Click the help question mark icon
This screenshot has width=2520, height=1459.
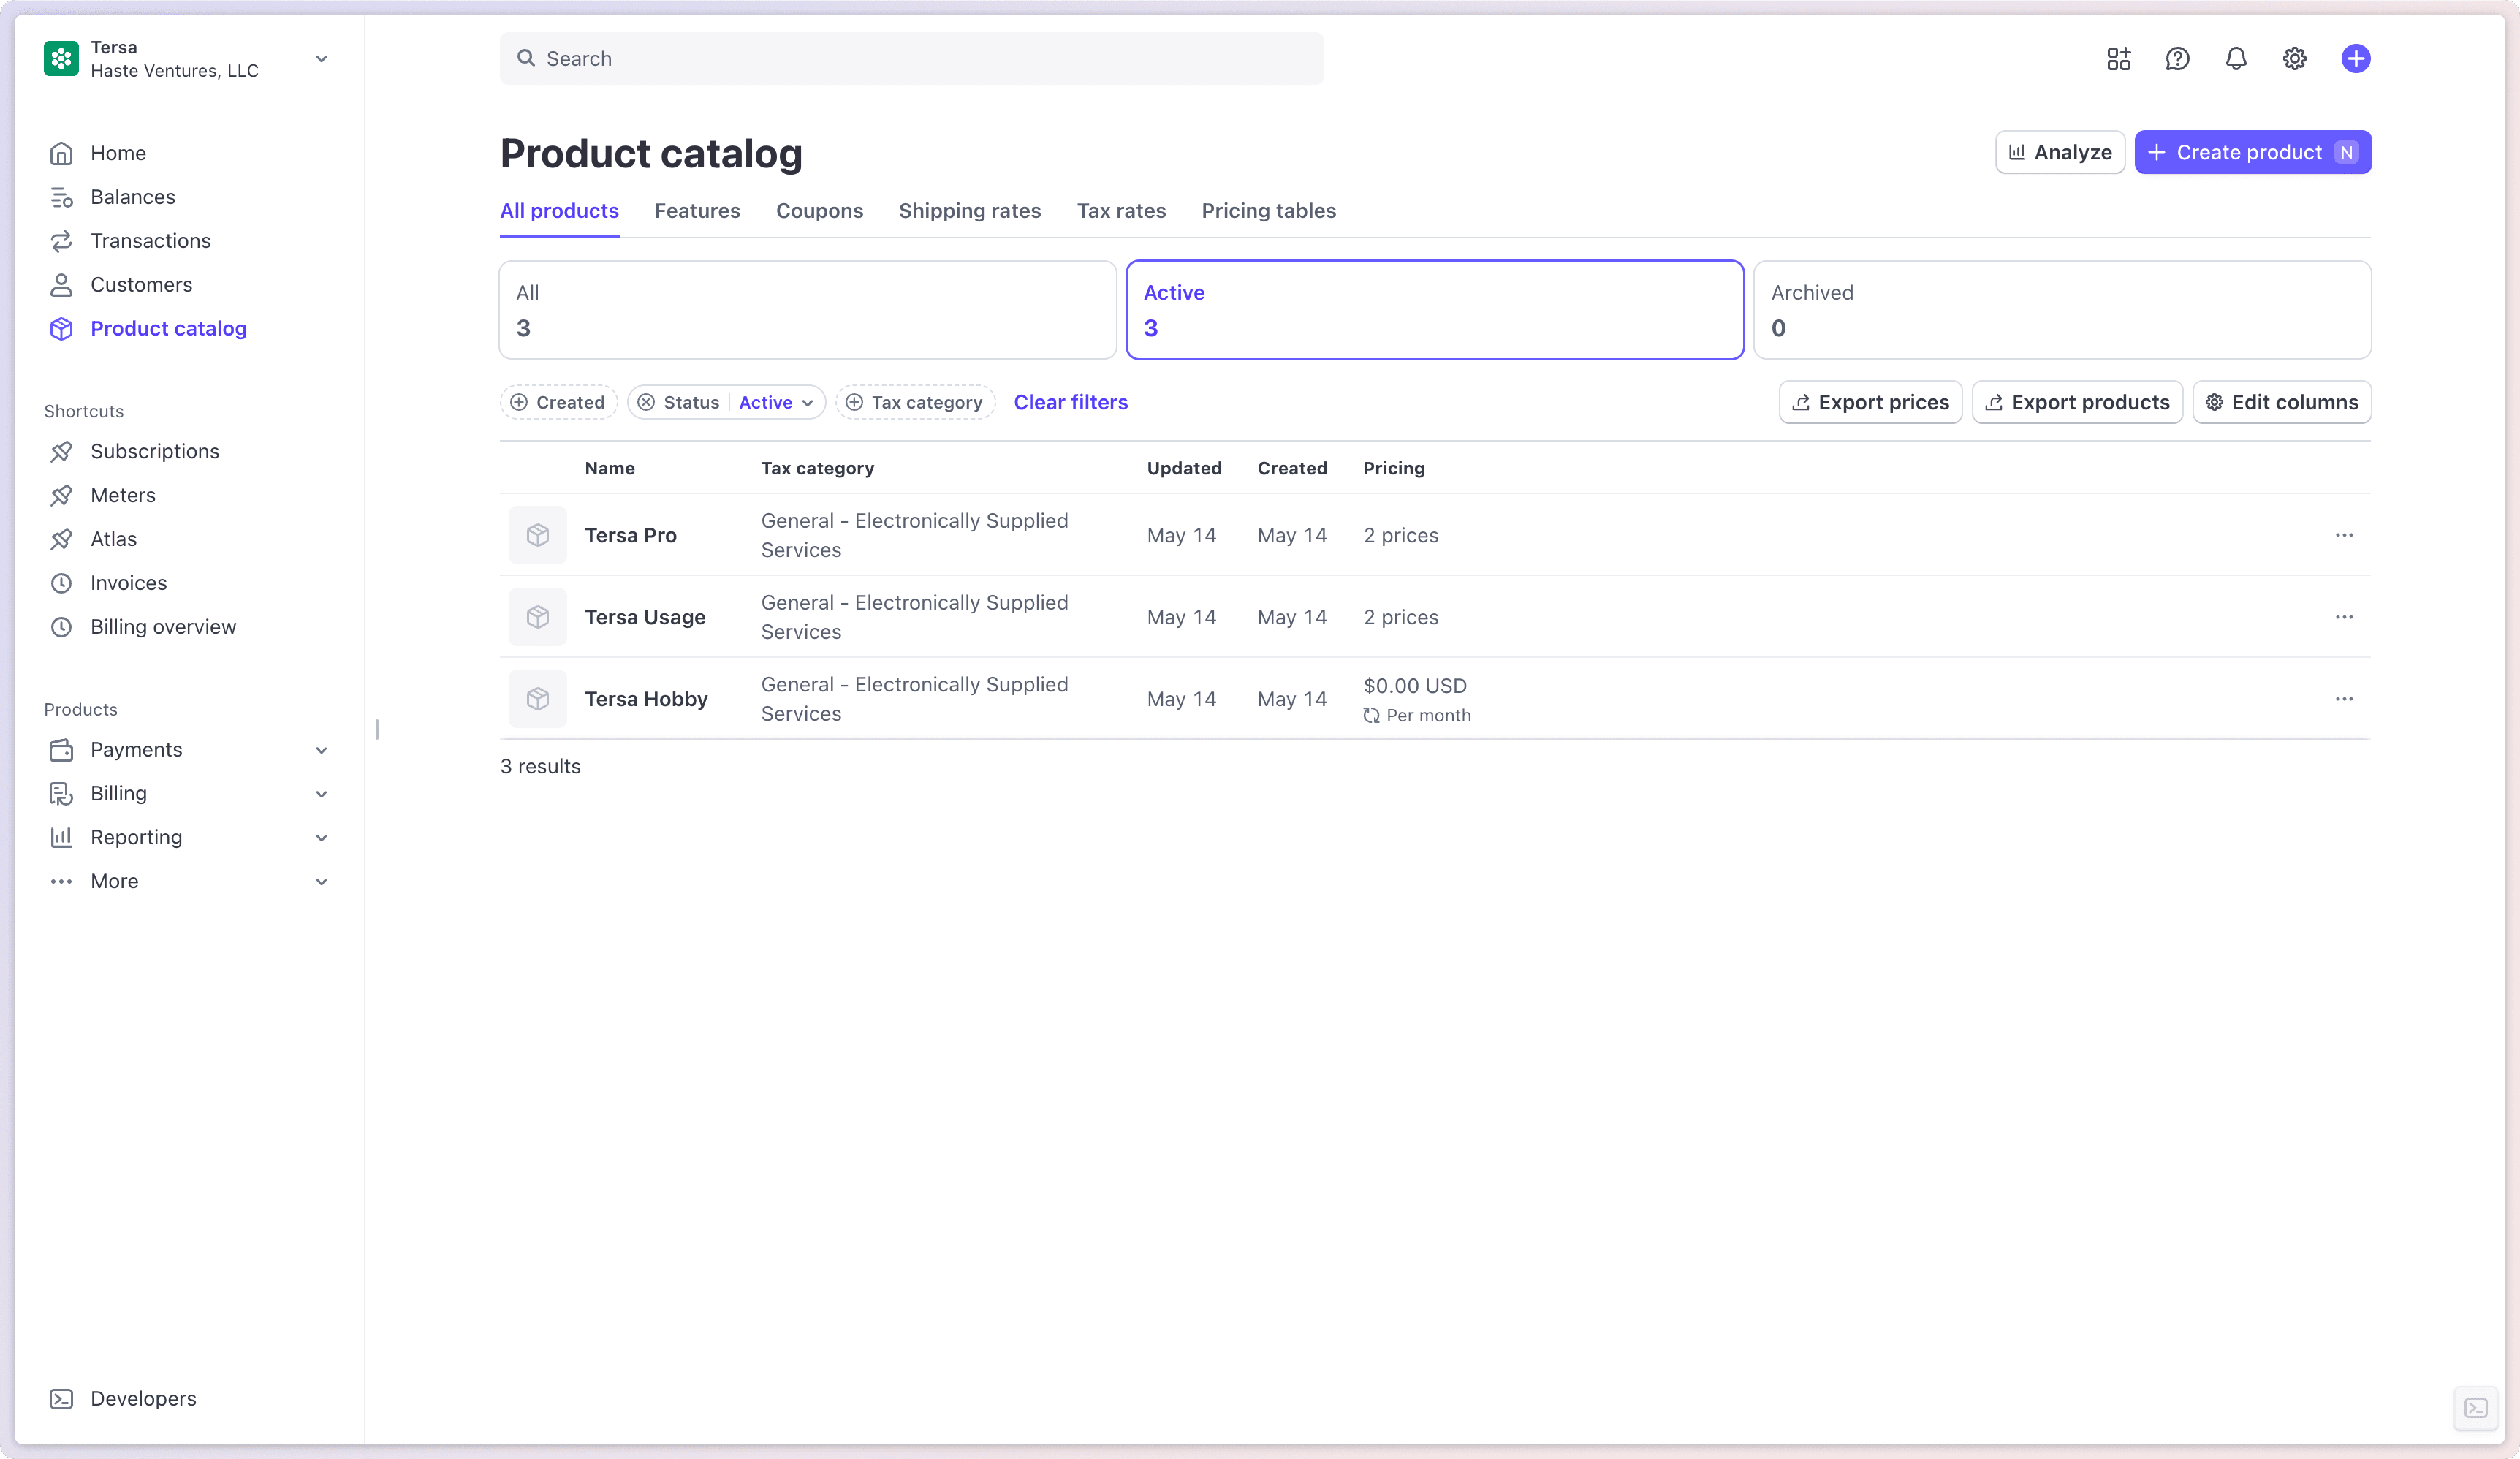(2177, 59)
